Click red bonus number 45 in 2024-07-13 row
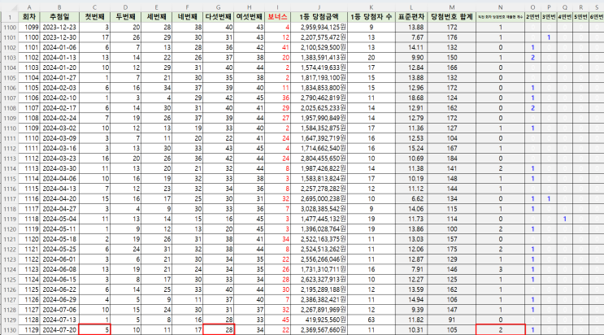This screenshot has width=604, height=335. (x=277, y=320)
